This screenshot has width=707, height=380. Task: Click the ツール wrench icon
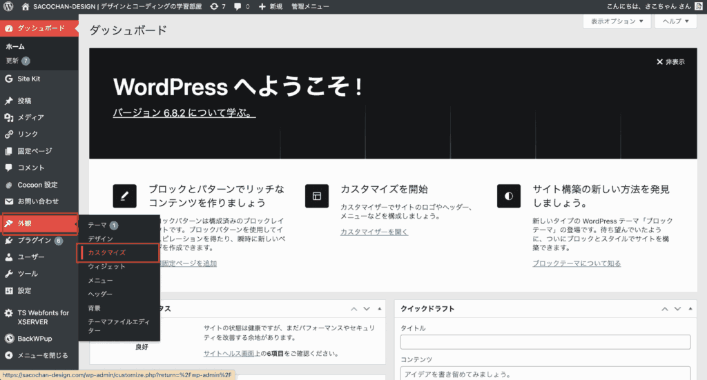pyautogui.click(x=8, y=274)
